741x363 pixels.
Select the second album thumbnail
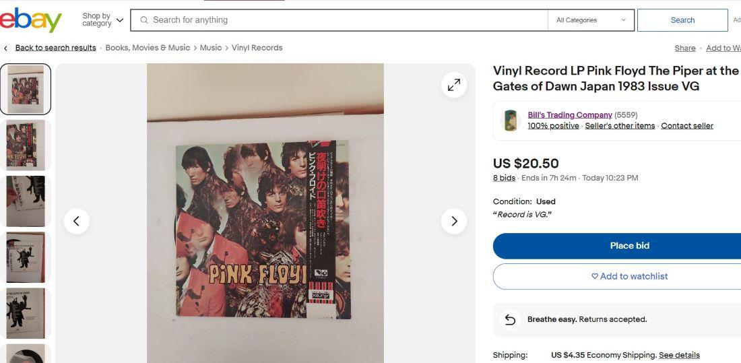(x=26, y=145)
